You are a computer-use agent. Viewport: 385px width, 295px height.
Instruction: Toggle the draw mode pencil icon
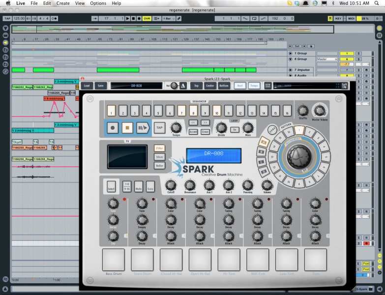[x=179, y=18]
